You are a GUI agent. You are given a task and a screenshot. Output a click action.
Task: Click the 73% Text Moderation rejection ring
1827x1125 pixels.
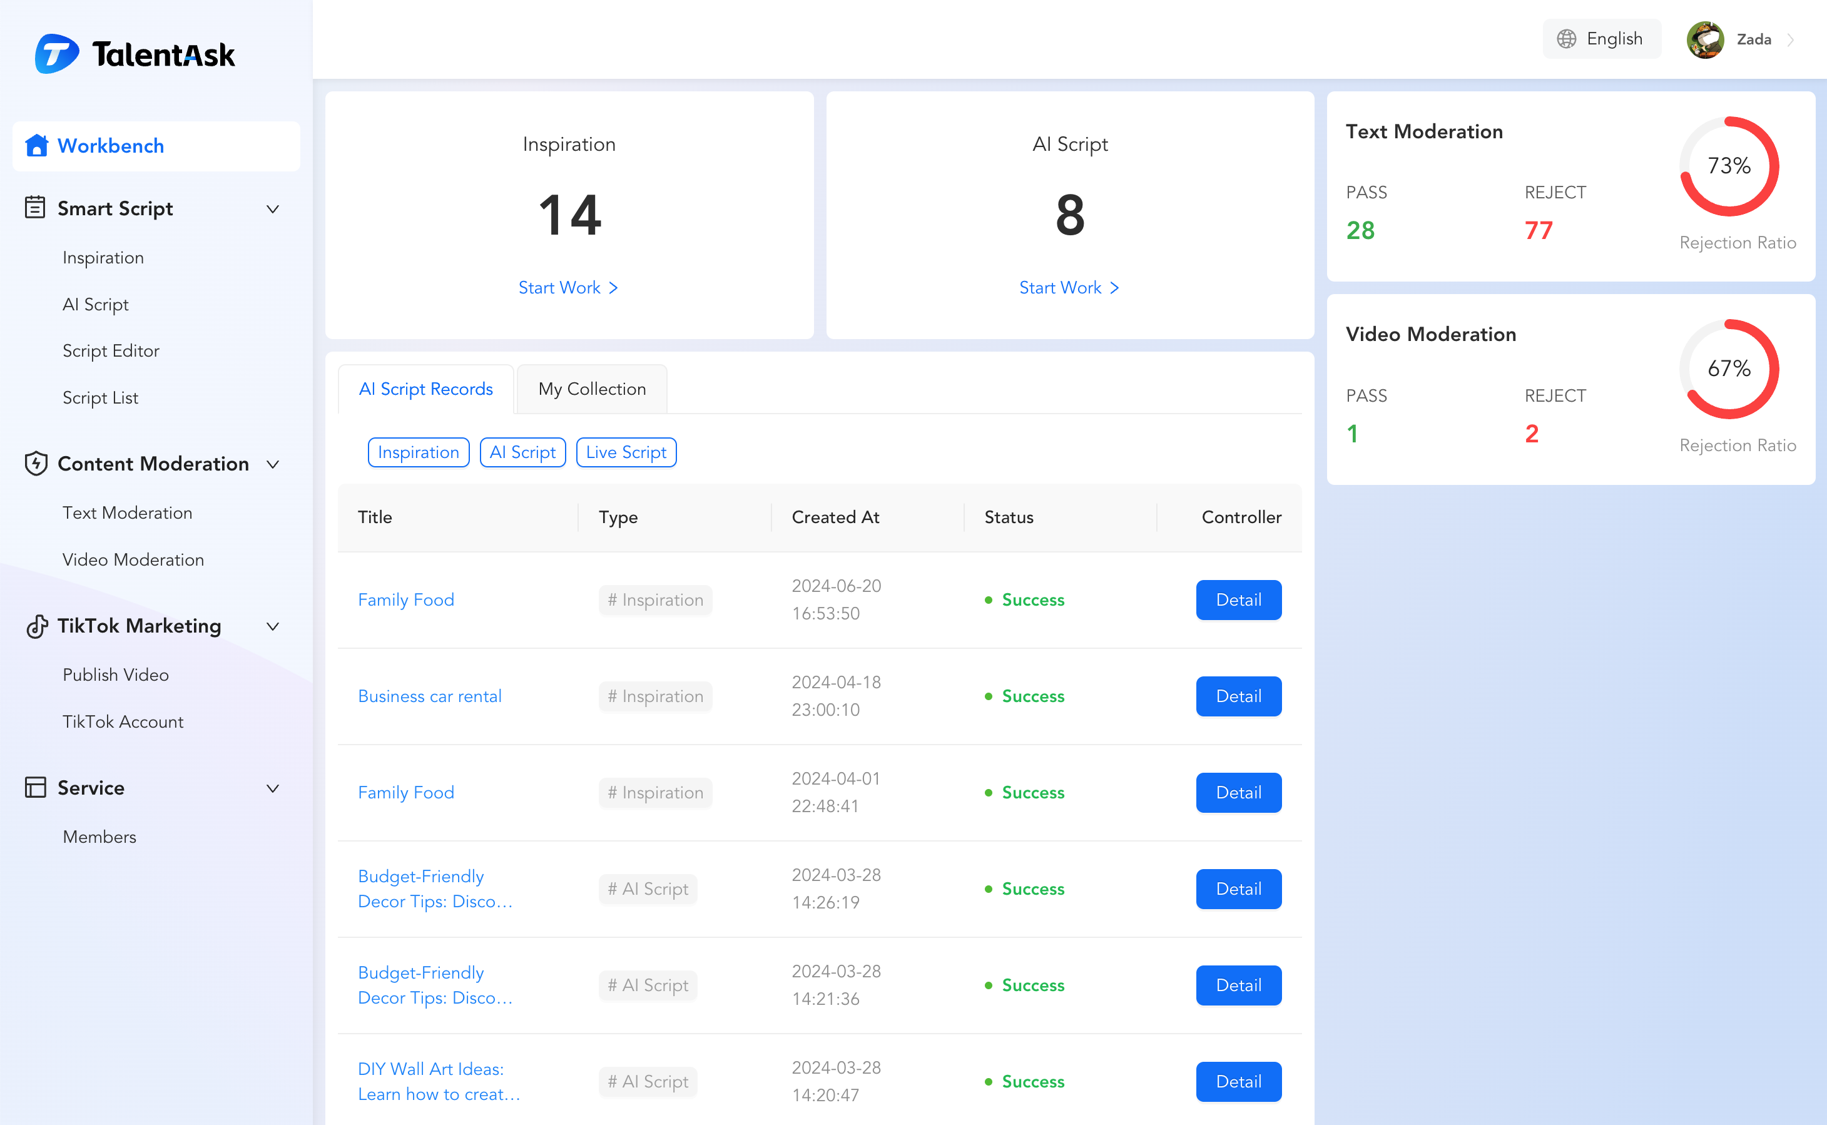(x=1729, y=166)
